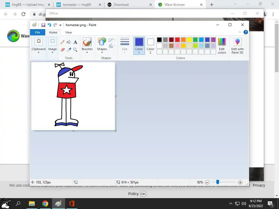Open Edit colors dialog
The width and height of the screenshot is (279, 209).
[222, 46]
